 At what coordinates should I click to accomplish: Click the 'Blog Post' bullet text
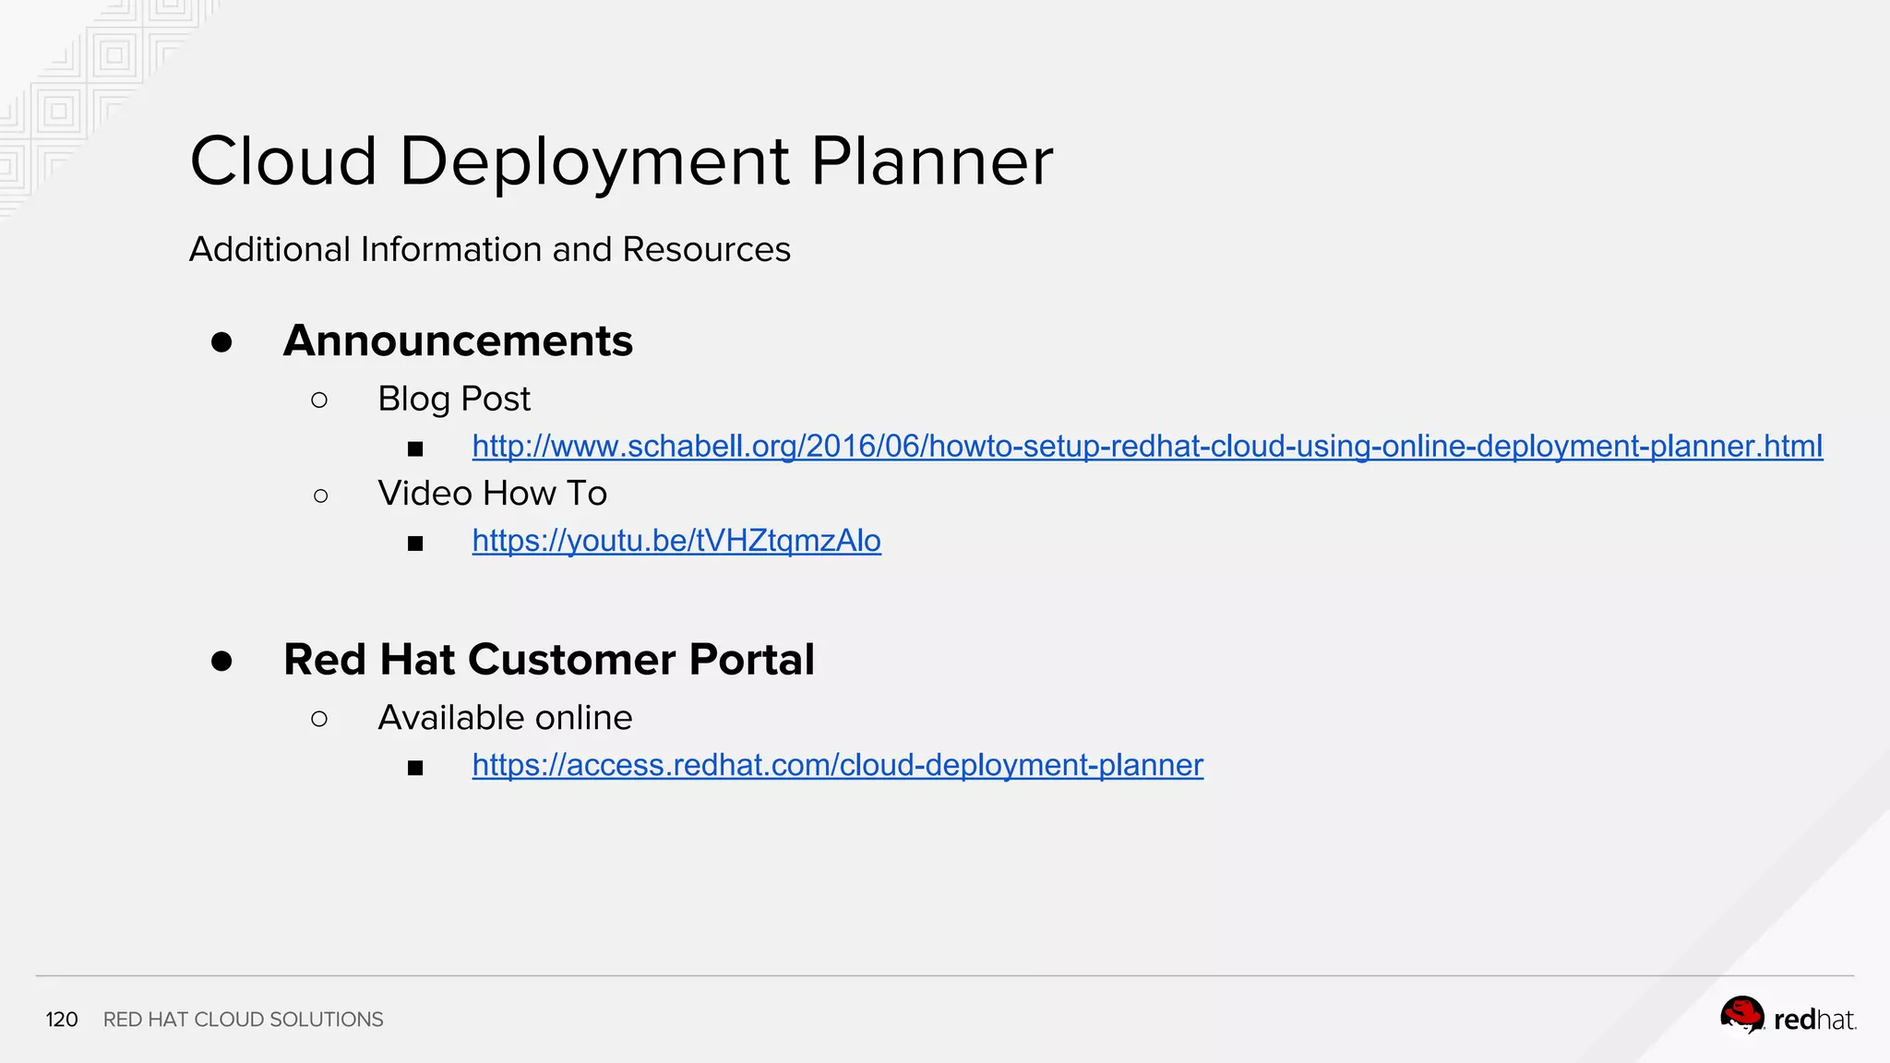pos(454,400)
